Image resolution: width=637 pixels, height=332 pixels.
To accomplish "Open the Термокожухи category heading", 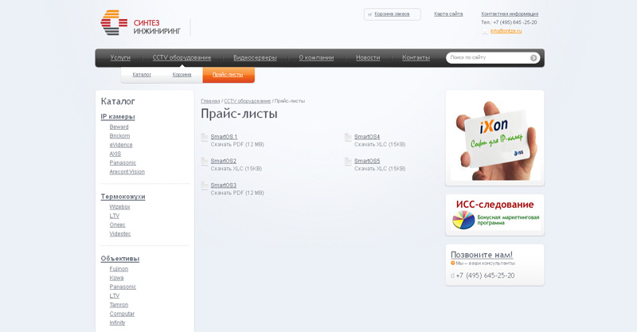I will click(x=123, y=197).
